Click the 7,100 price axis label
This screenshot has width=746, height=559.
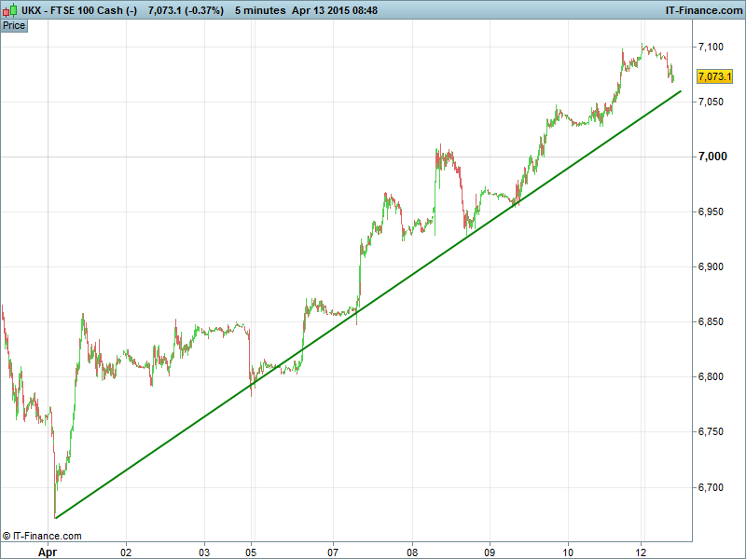pyautogui.click(x=711, y=47)
